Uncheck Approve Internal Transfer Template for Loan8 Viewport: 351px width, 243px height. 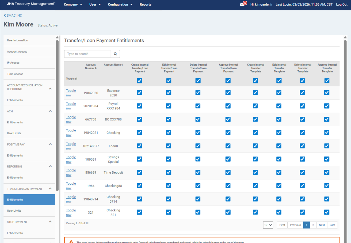[x=327, y=146]
